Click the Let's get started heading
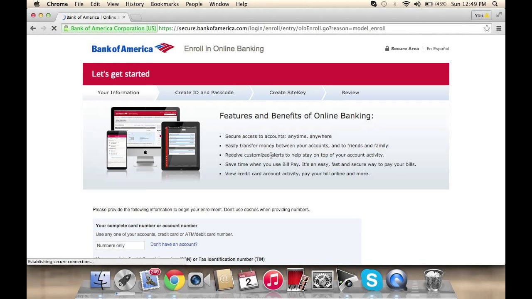The image size is (532, 299). pyautogui.click(x=121, y=74)
